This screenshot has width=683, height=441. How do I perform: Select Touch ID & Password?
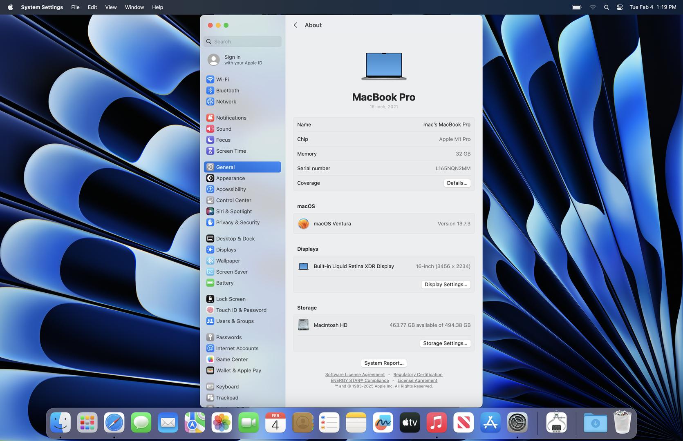pos(242,310)
